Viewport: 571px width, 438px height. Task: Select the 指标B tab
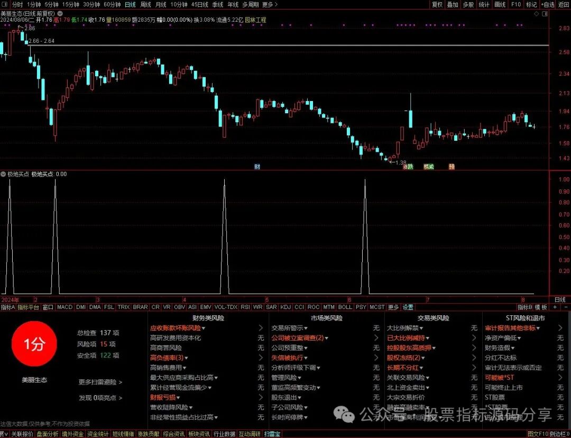tap(525, 307)
